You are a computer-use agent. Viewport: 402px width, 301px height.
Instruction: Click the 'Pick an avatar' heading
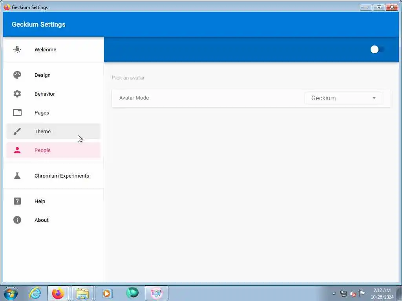pyautogui.click(x=128, y=78)
